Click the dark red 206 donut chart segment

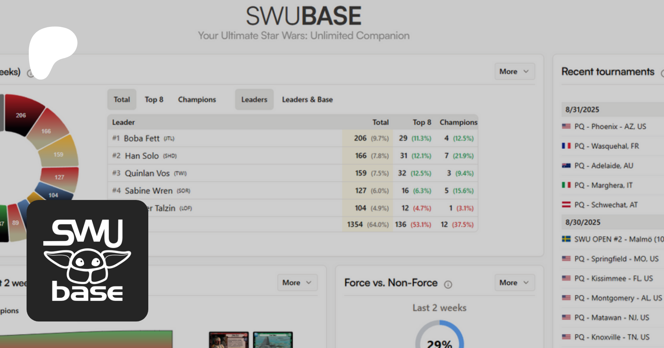click(x=22, y=114)
